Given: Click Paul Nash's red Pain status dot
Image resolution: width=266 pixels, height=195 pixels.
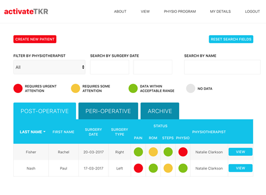Looking at the screenshot, I should (x=138, y=168).
